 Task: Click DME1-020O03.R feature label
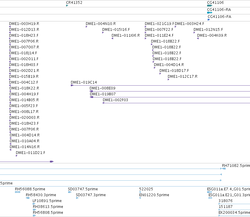pyautogui.click(x=24, y=118)
